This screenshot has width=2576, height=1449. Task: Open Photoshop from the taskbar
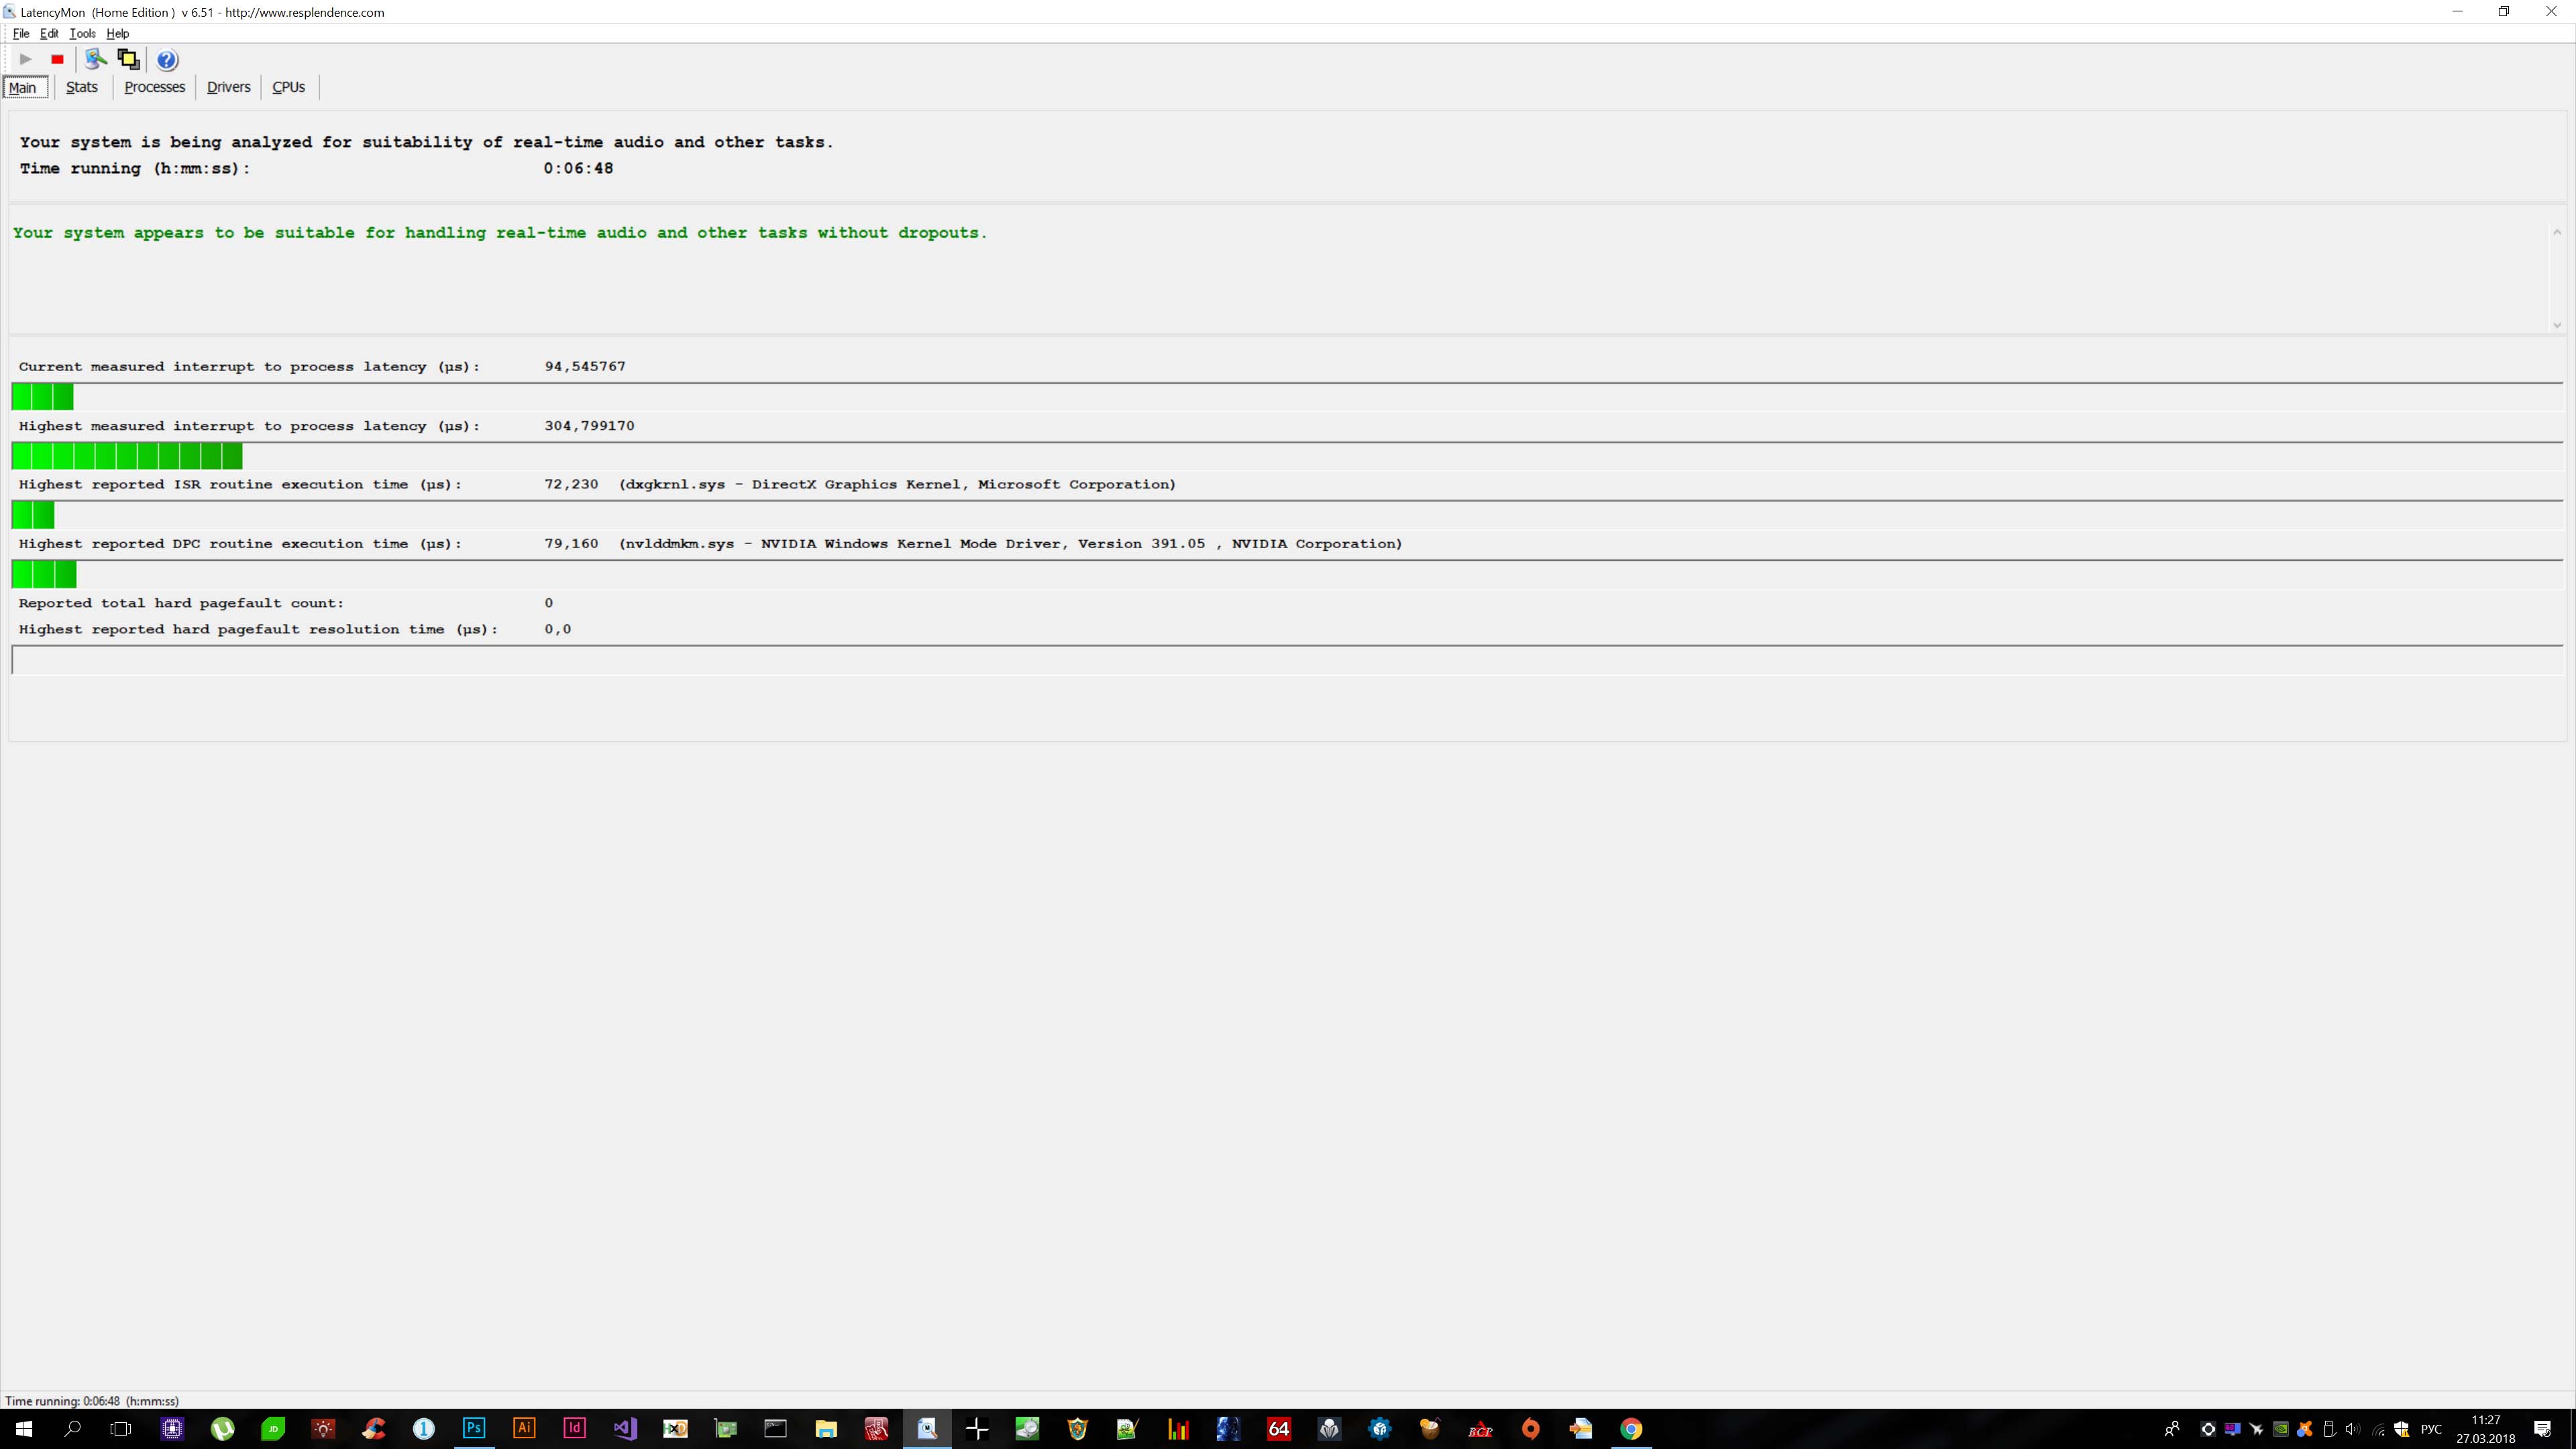click(474, 1428)
